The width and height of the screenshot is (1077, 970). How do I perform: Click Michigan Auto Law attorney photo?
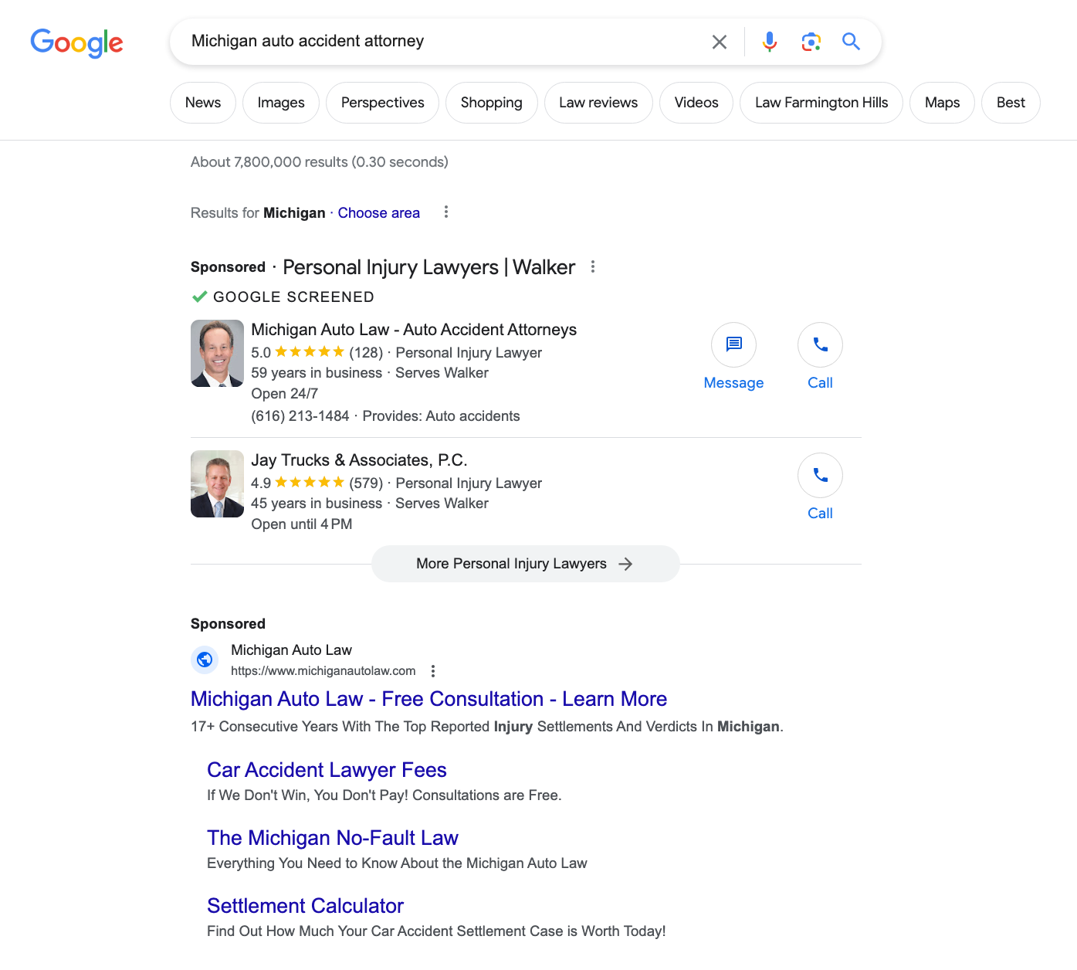(217, 353)
